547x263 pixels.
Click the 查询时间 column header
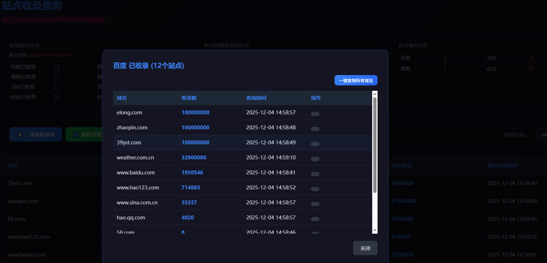point(256,98)
